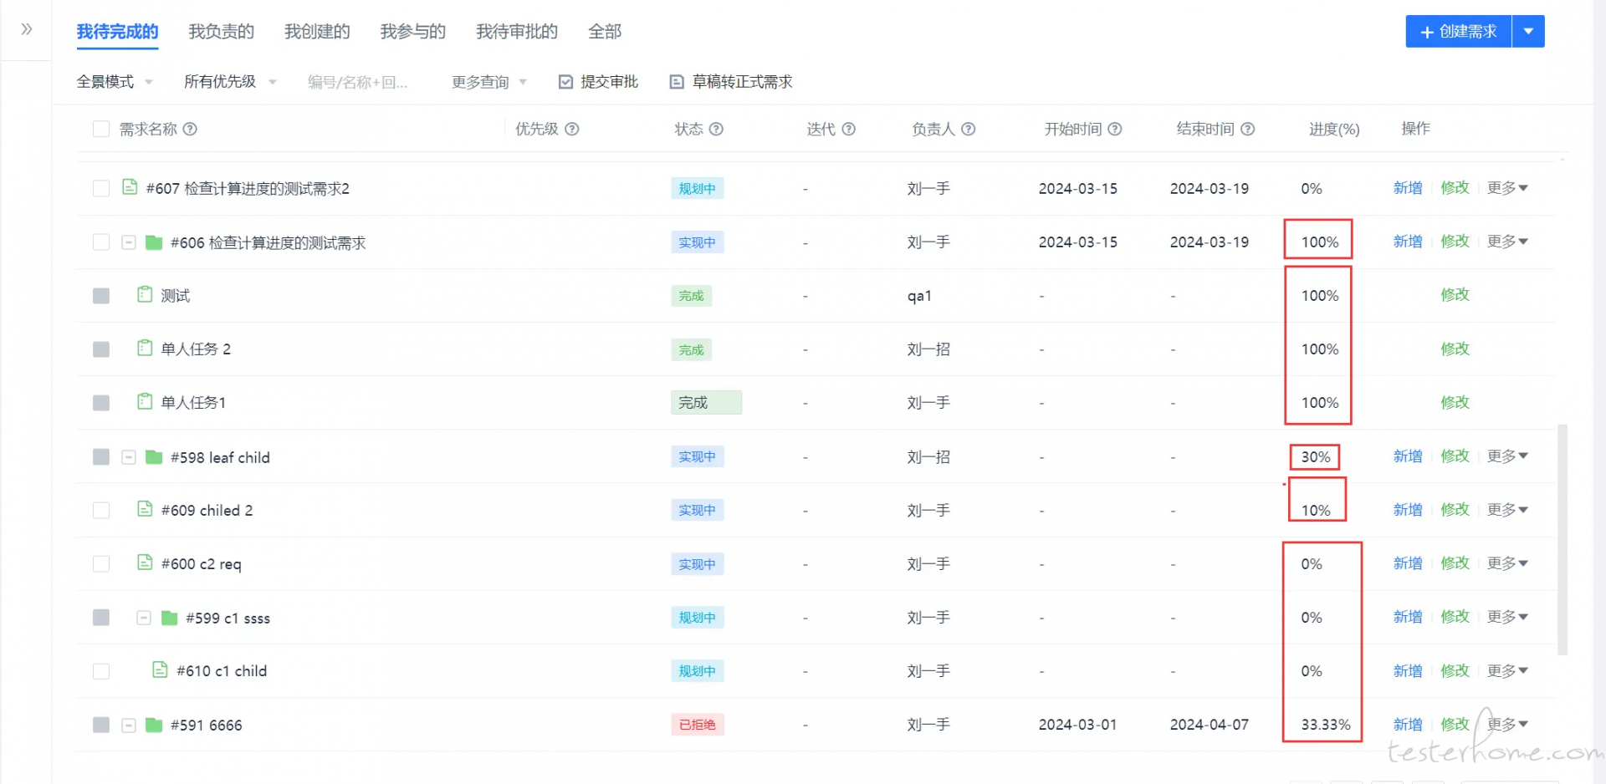Collapse the #606 requirement tree node
This screenshot has width=1606, height=784.
[129, 242]
